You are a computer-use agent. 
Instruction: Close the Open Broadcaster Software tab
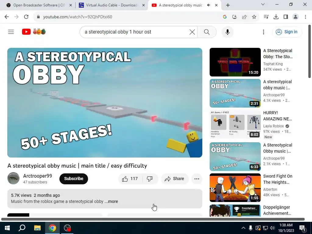[x=70, y=5]
